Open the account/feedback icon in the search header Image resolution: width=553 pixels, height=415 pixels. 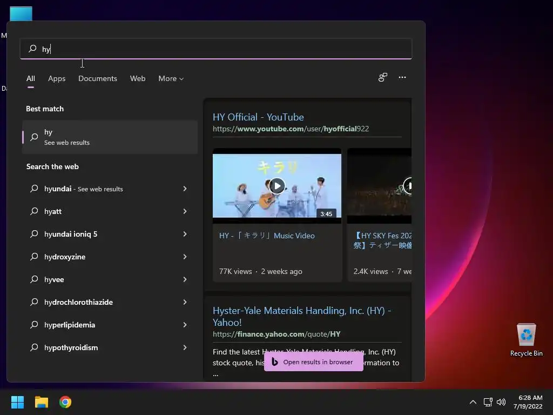[383, 77]
